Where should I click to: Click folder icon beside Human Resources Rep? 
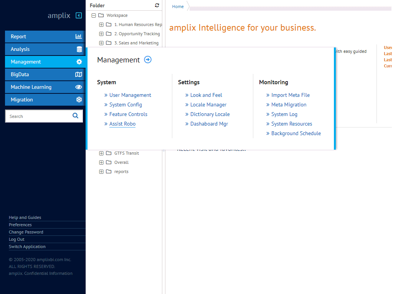(109, 24)
